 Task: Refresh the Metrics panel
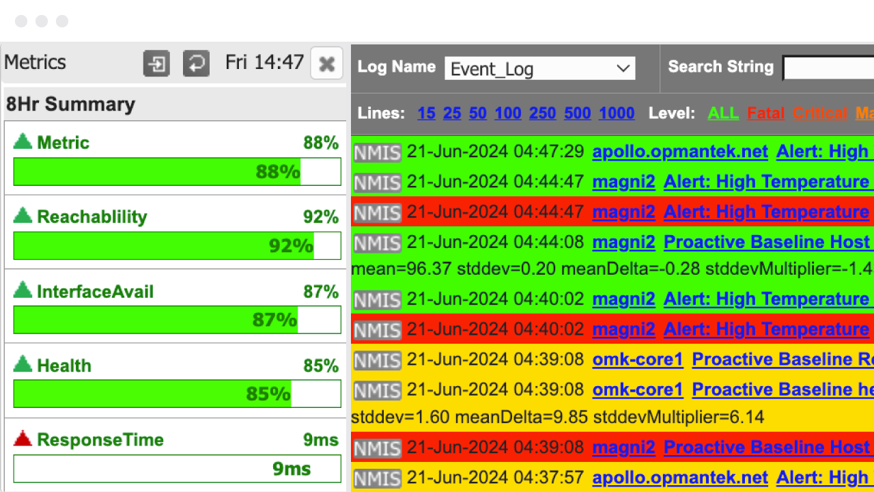[196, 62]
